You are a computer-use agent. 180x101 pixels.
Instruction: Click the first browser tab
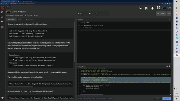pos(9,1)
